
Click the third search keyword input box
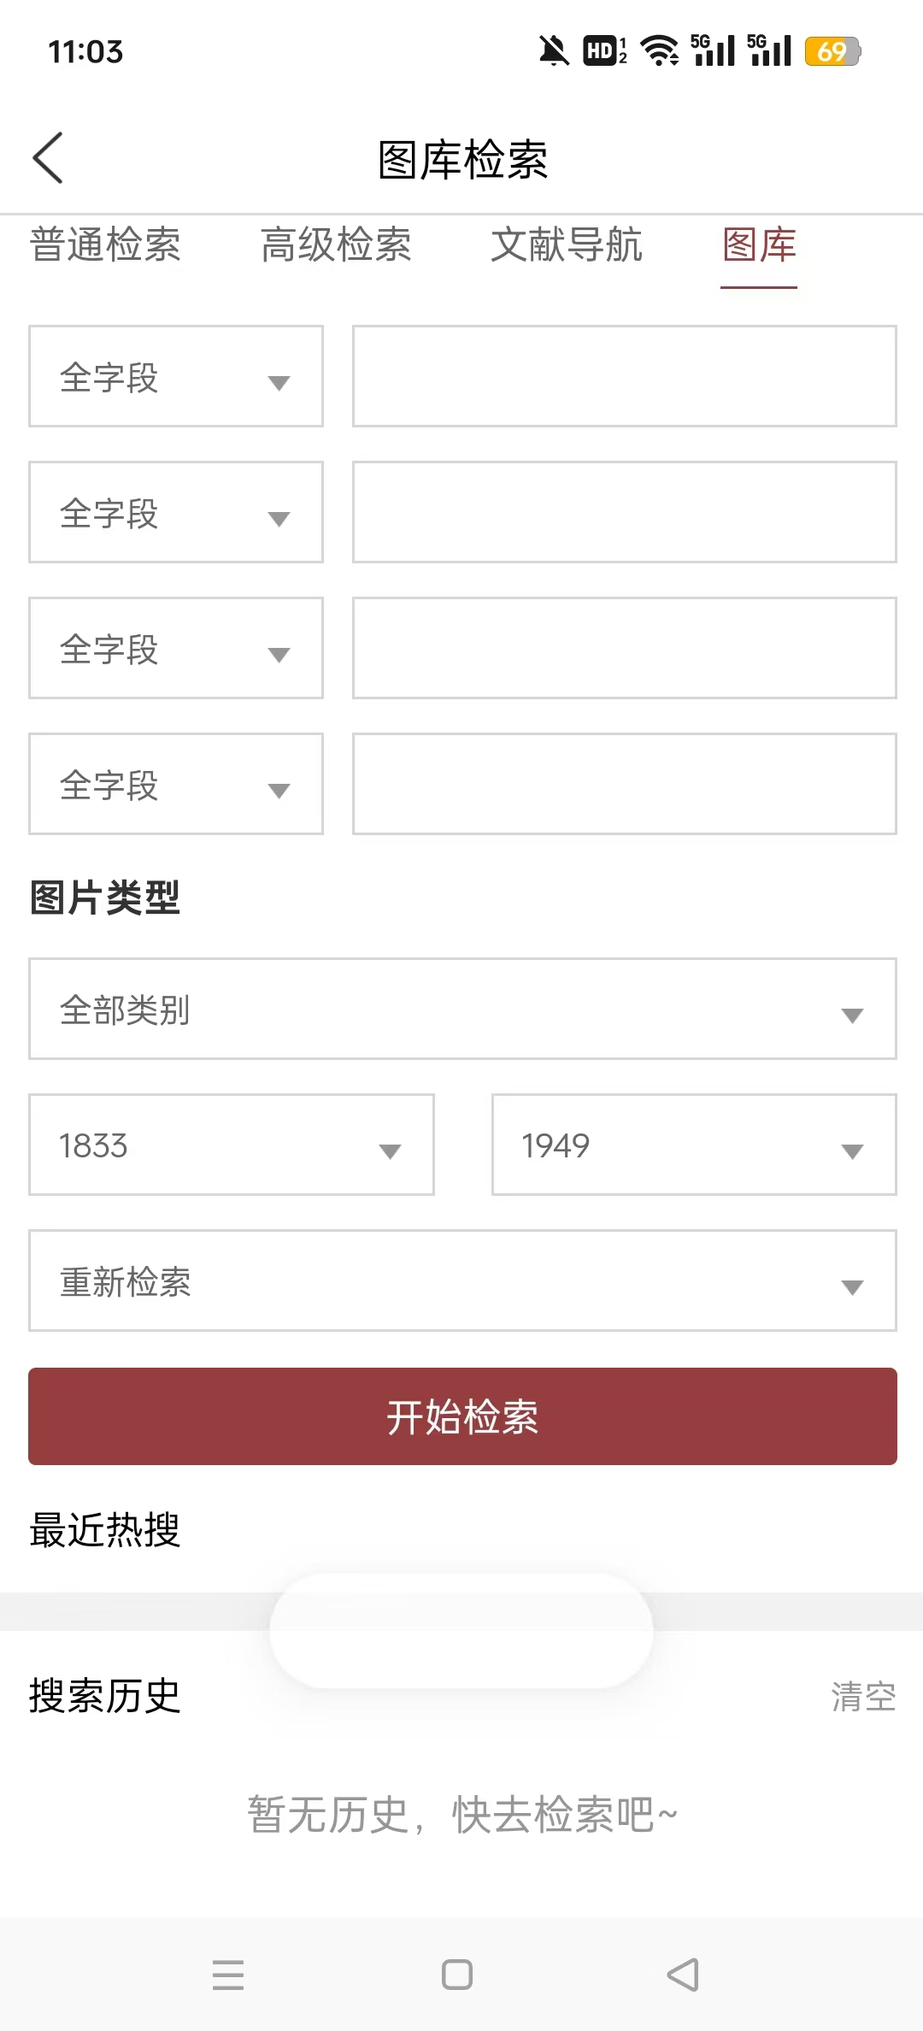coord(625,648)
